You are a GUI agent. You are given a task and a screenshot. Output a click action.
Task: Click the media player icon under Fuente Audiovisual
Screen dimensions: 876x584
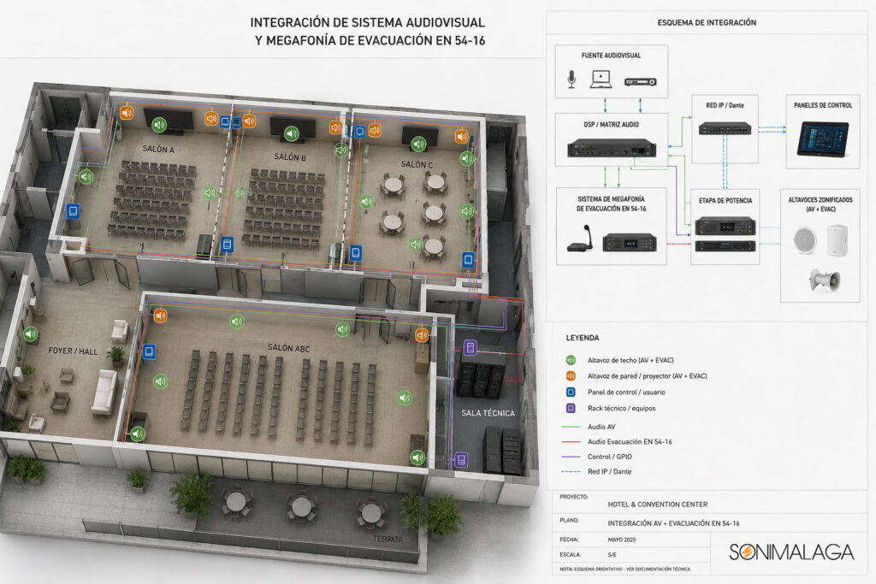point(640,81)
